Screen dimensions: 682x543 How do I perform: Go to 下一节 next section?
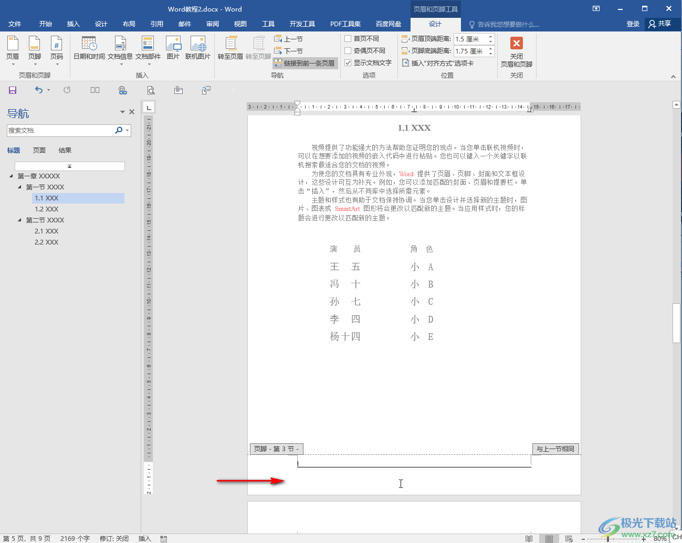pyautogui.click(x=289, y=51)
